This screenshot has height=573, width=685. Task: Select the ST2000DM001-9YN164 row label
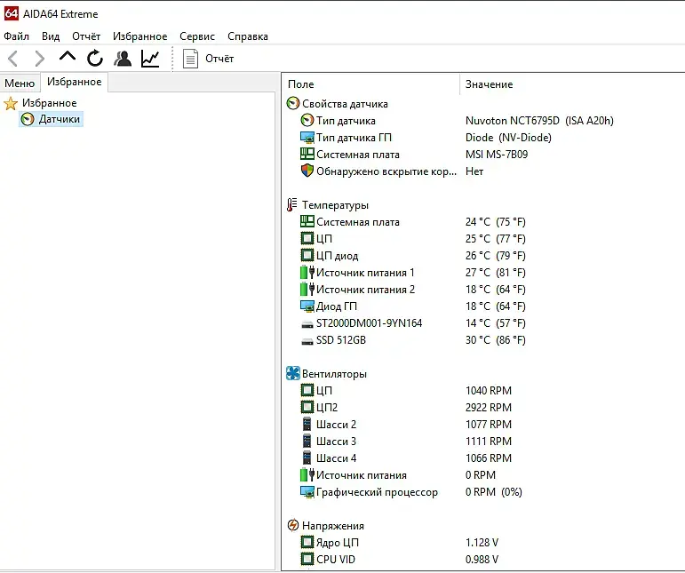pos(369,323)
